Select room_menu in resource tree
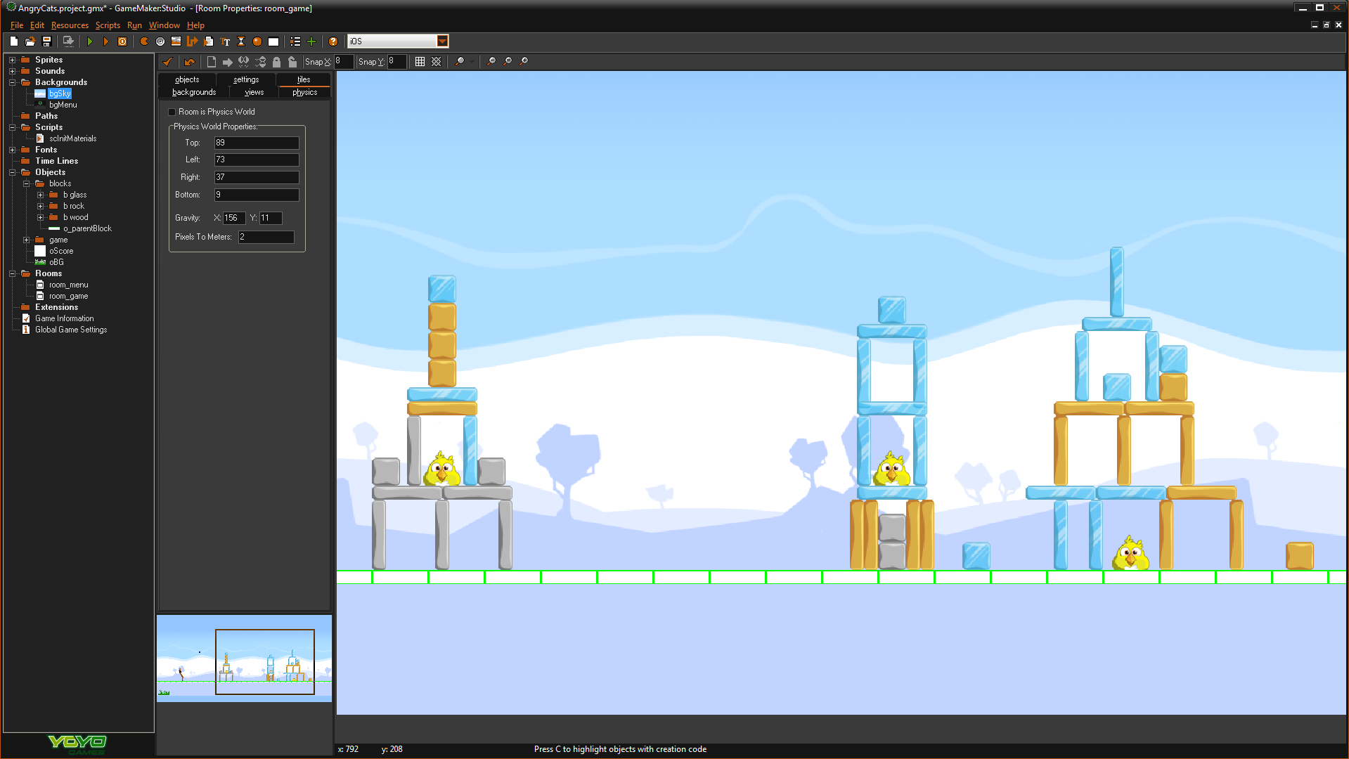The height and width of the screenshot is (759, 1349). click(68, 285)
